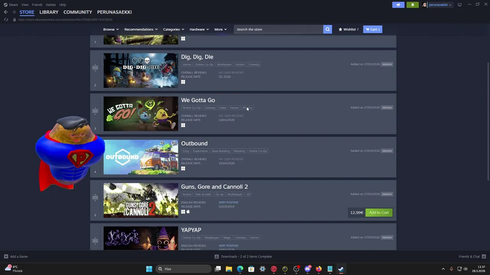Image resolution: width=490 pixels, height=275 pixels.
Task: Expand the Hardware dropdown
Action: [199, 29]
